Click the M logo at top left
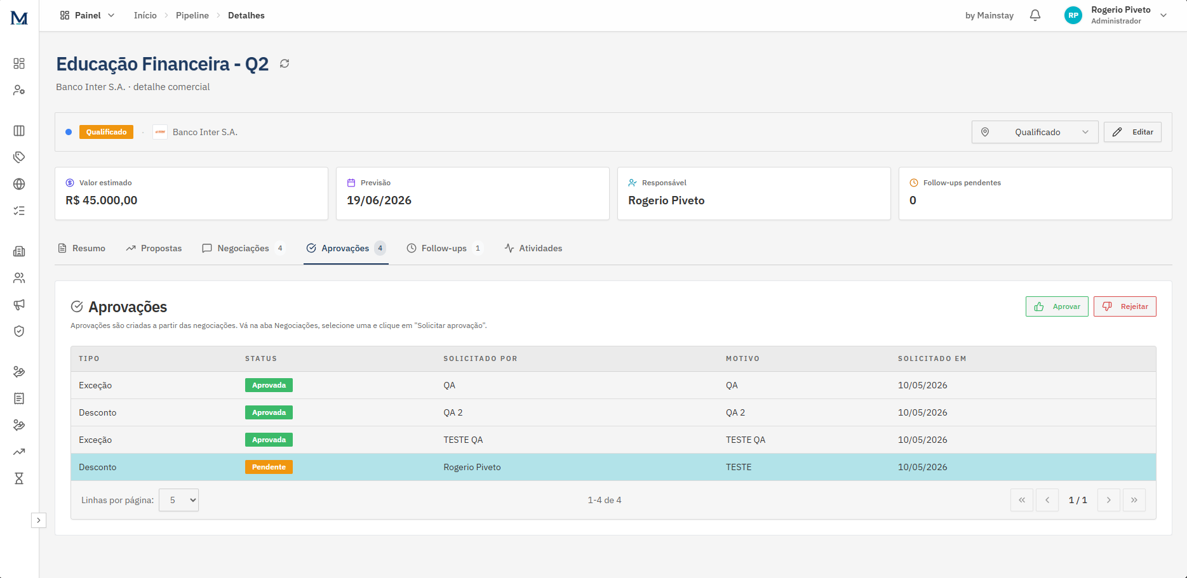The height and width of the screenshot is (578, 1187). pos(19,18)
